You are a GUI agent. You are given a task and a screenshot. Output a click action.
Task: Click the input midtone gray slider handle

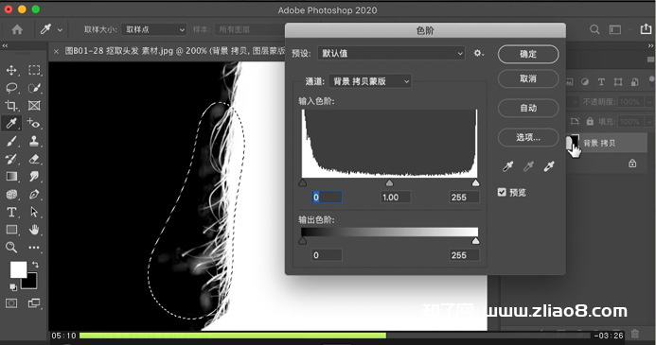coord(389,183)
